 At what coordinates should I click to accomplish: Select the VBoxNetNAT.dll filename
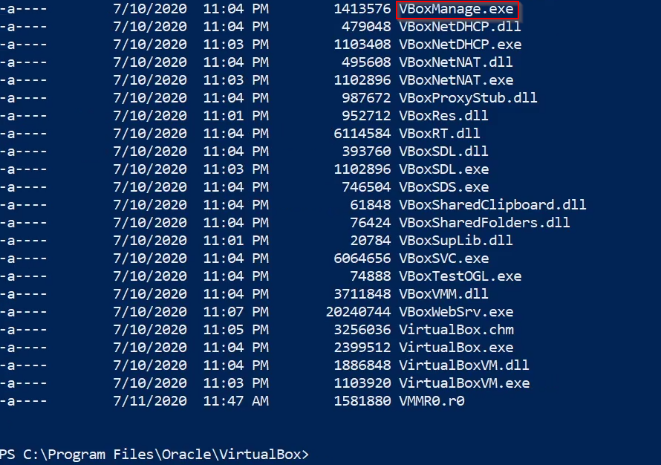[456, 62]
